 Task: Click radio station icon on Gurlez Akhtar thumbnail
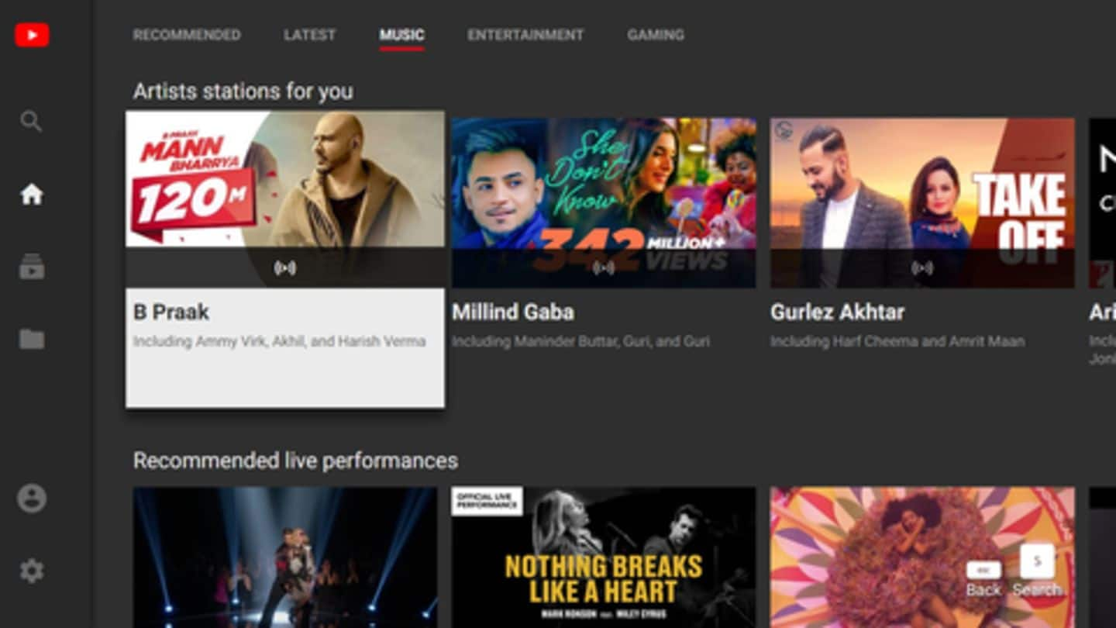pos(922,268)
